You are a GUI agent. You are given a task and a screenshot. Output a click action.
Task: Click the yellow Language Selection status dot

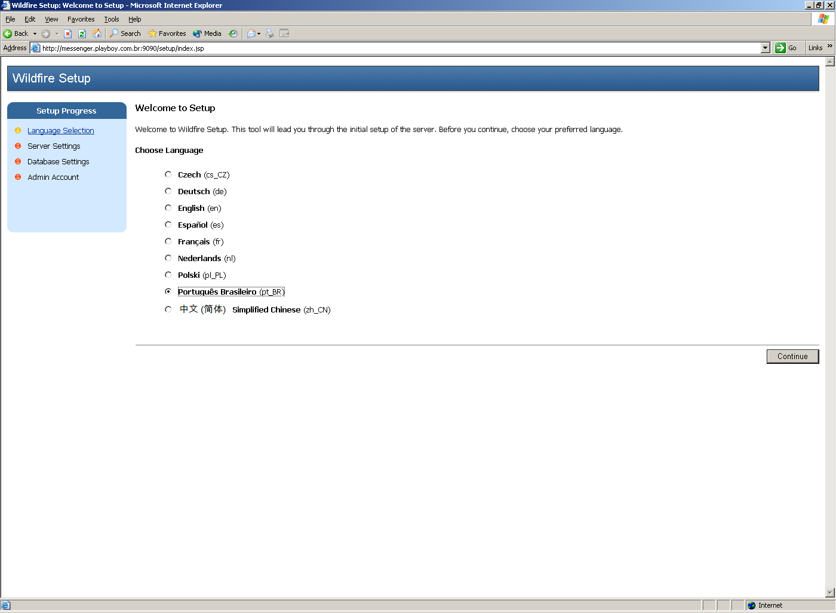(x=18, y=130)
